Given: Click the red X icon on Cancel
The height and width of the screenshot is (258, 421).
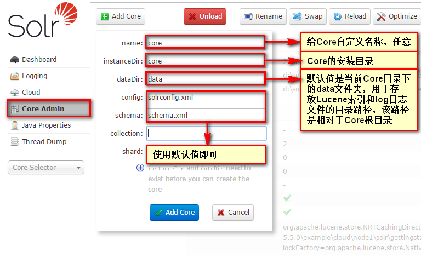Looking at the screenshot, I should 221,213.
